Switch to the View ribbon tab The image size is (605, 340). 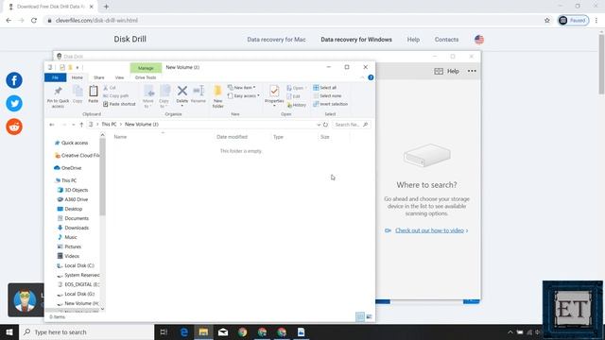(120, 77)
